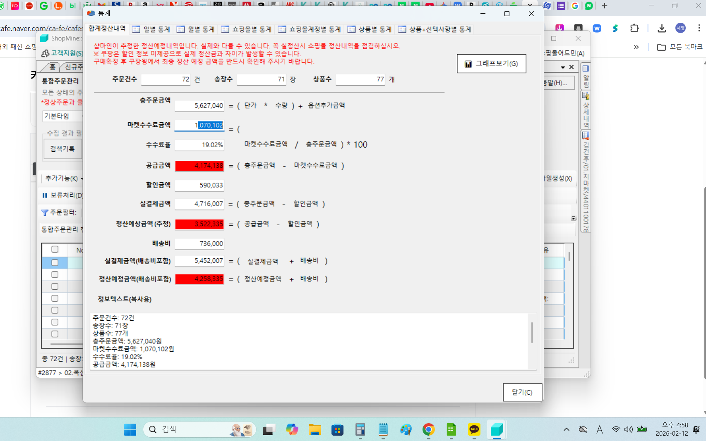Open the browser downloads icon
This screenshot has height=441, width=706.
(x=662, y=28)
